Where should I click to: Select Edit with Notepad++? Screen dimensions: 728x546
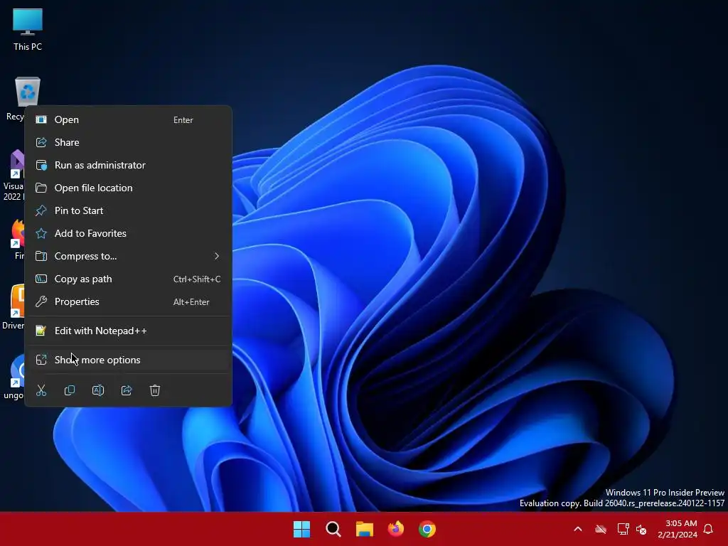coord(128,331)
